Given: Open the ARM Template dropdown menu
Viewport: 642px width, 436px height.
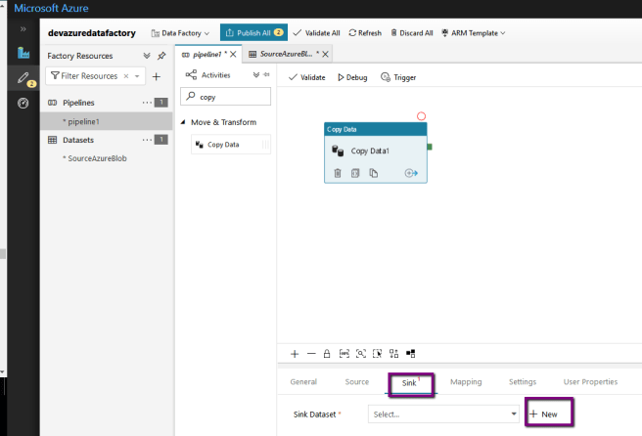Looking at the screenshot, I should tap(474, 33).
